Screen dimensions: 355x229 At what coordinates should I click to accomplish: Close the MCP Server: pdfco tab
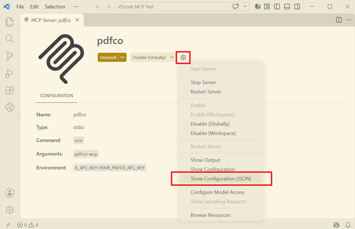click(x=77, y=20)
